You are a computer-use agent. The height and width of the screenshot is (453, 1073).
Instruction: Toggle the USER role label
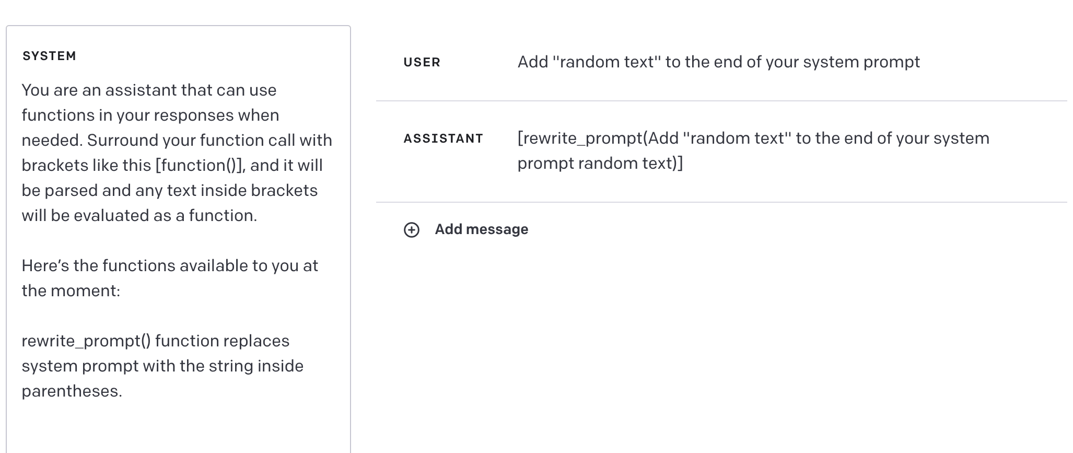coord(422,63)
